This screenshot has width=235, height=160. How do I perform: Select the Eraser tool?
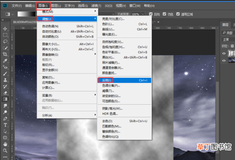coord(5,93)
